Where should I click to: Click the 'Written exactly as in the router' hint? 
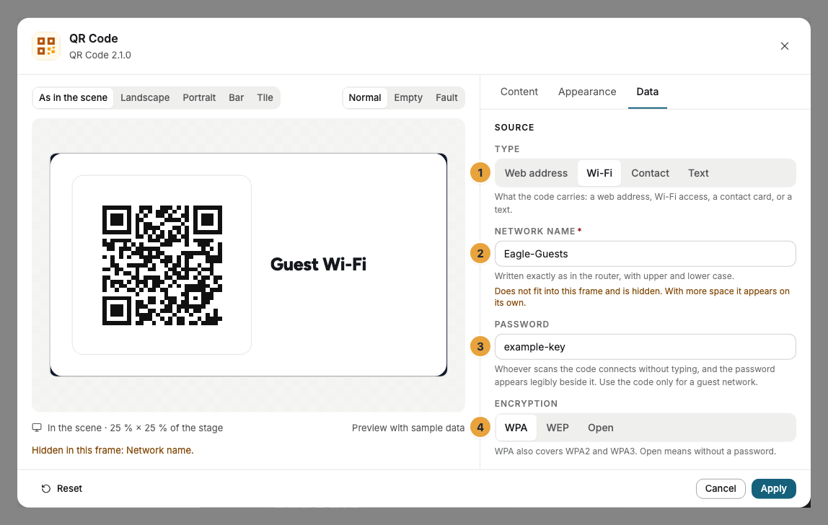click(x=614, y=276)
